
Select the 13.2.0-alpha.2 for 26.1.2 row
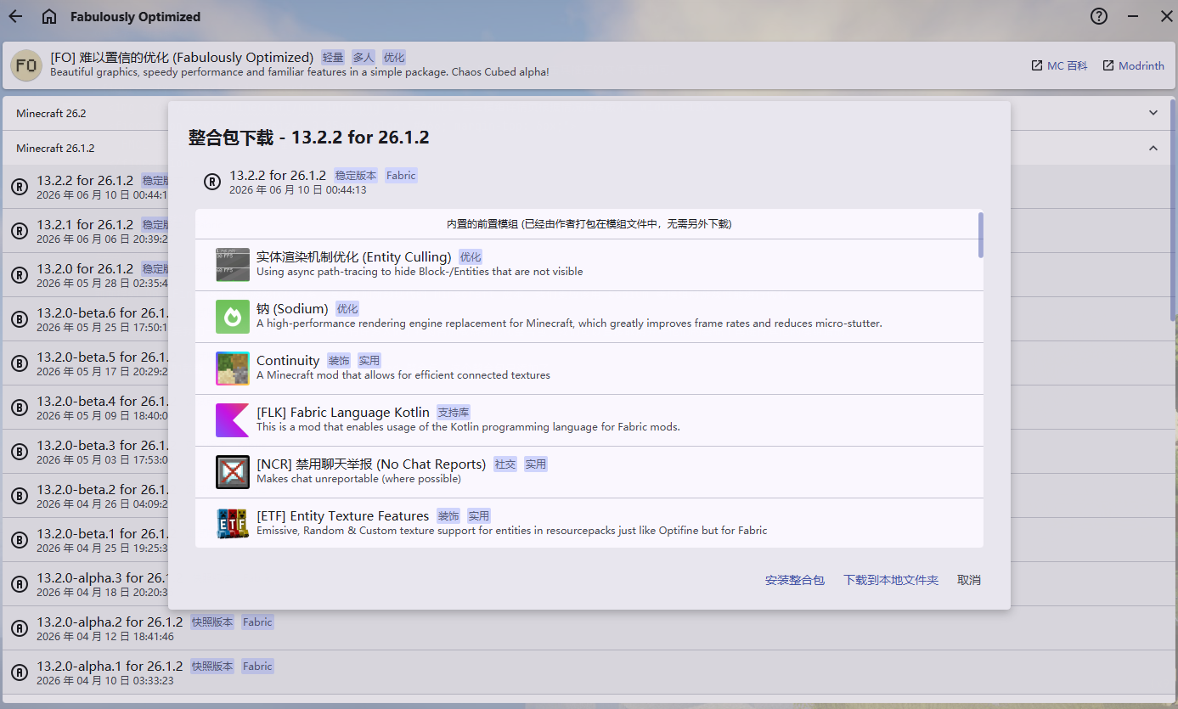click(x=589, y=628)
